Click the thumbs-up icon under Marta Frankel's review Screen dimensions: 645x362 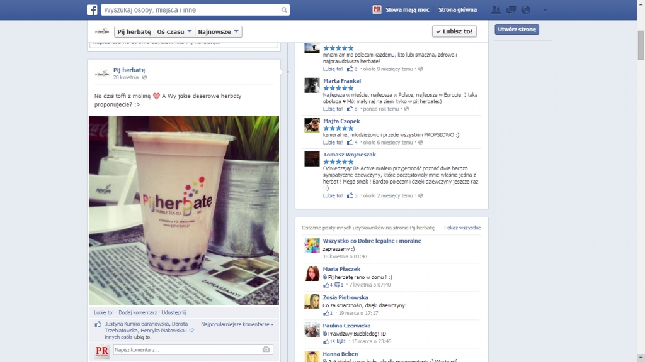(x=350, y=109)
